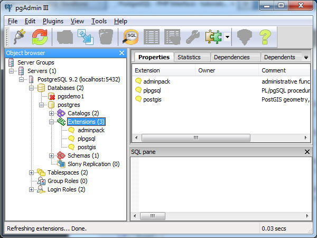Select Slony Replication (0) in the tree
Image resolution: width=317 pixels, height=238 pixels.
94,164
